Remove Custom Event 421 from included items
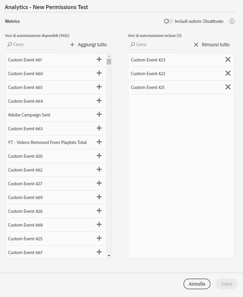 point(228,87)
